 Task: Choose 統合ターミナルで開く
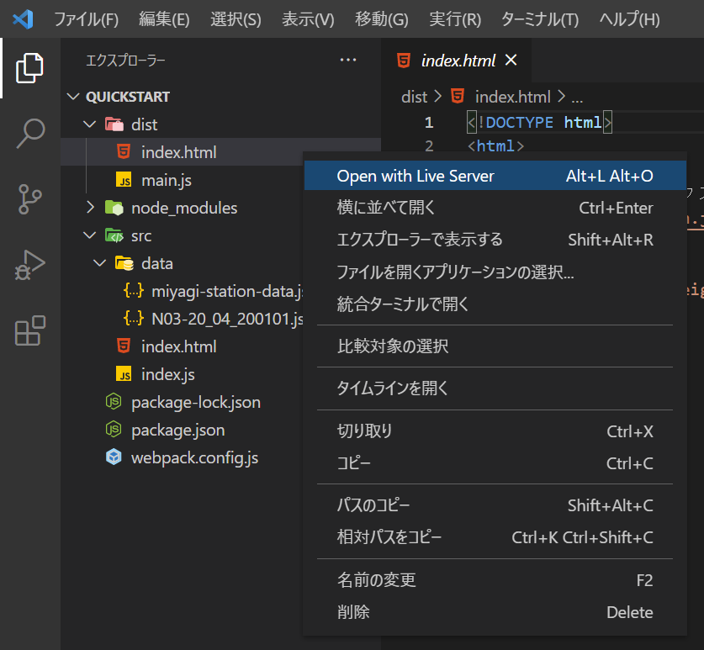pos(495,304)
